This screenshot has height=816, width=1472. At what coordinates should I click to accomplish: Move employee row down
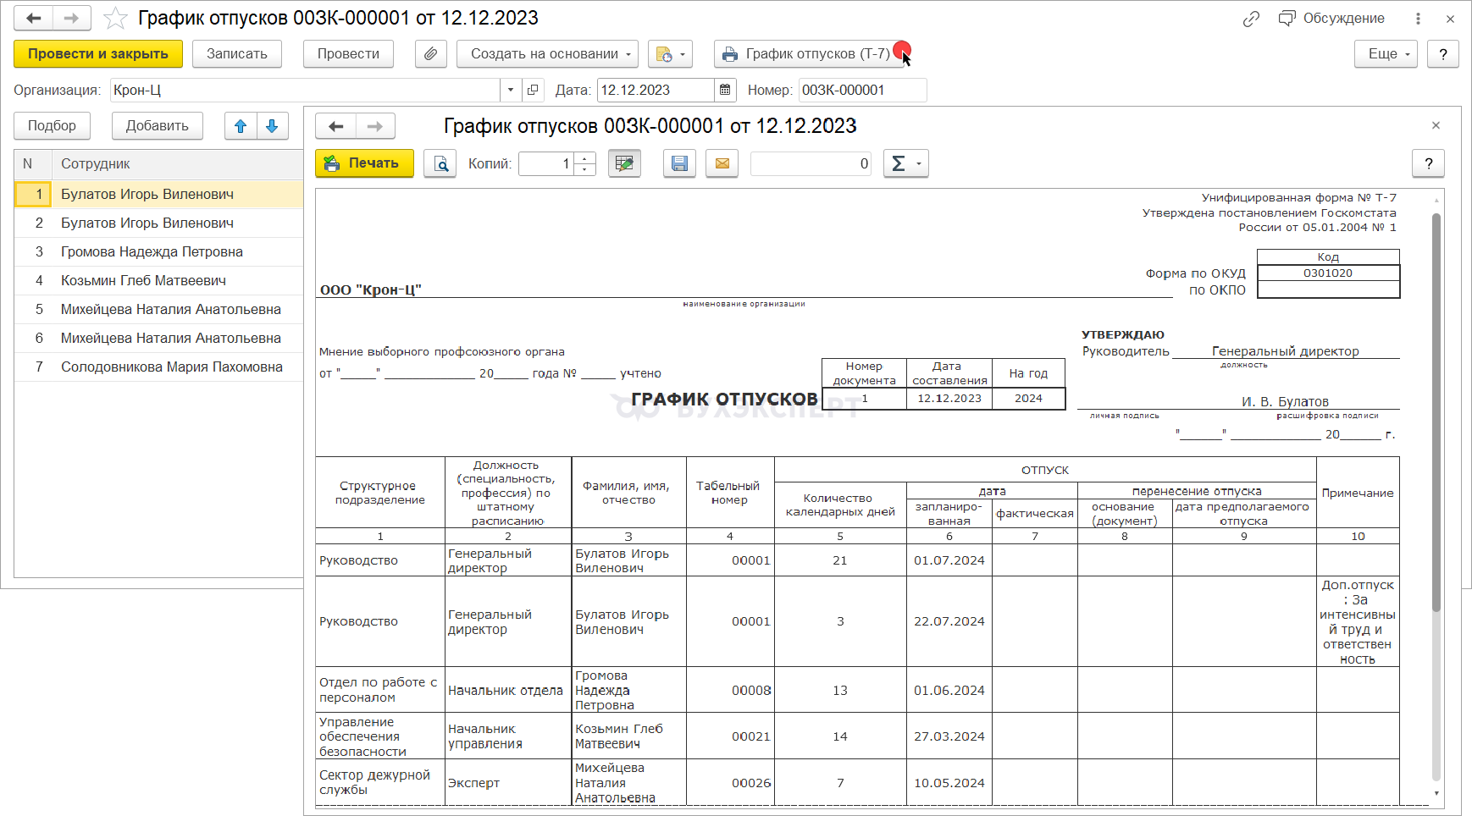click(x=272, y=126)
